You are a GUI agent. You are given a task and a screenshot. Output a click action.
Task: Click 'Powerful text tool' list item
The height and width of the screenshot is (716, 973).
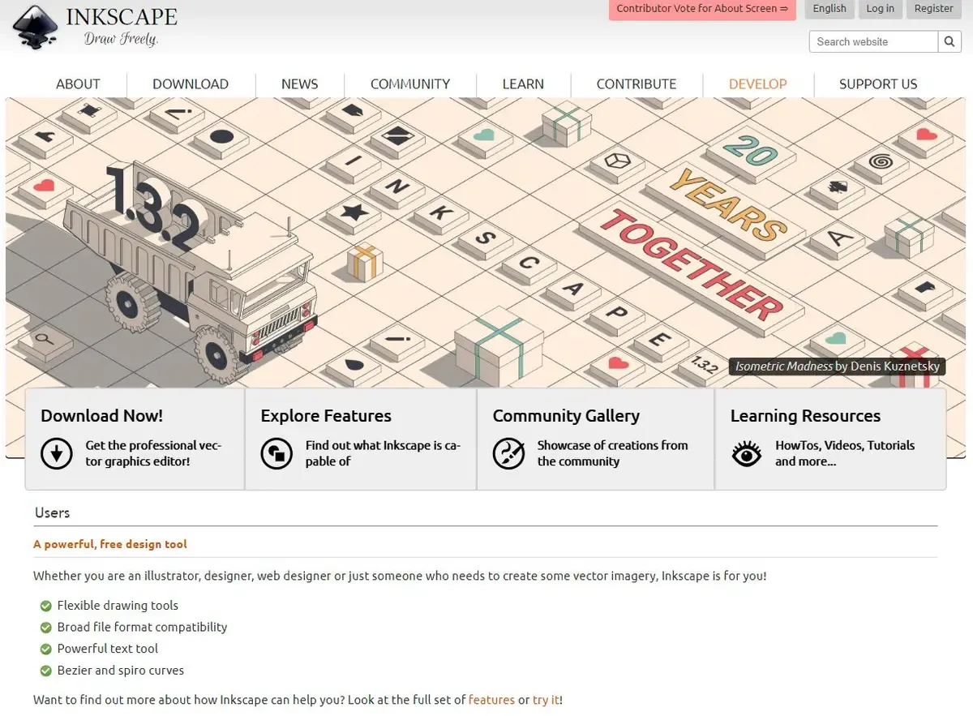108,649
